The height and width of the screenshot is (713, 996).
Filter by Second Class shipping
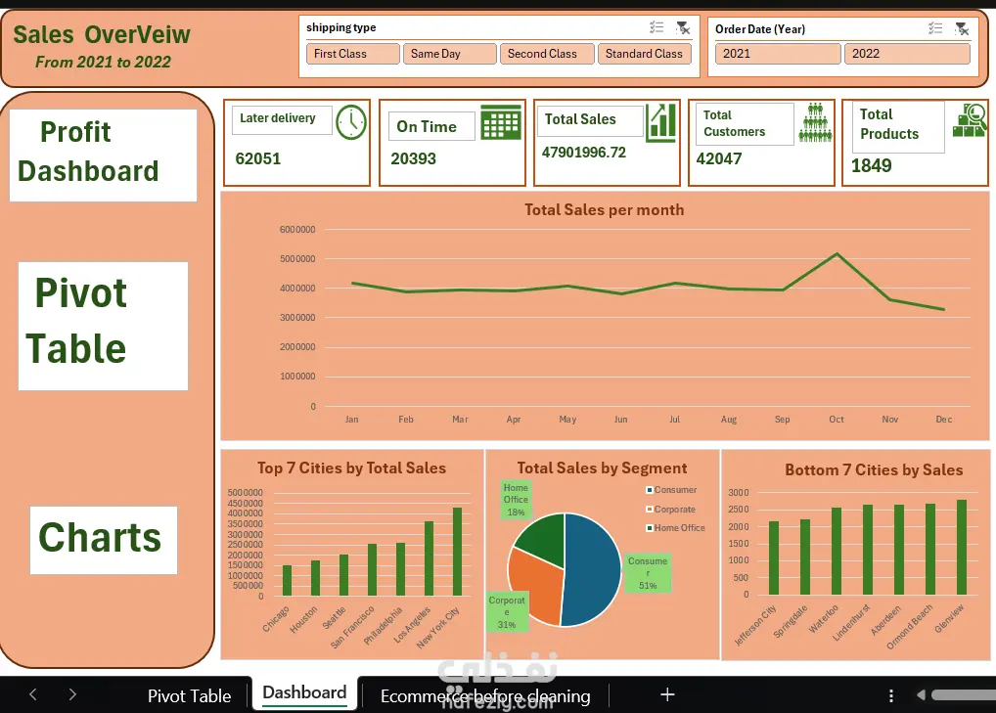tap(547, 54)
